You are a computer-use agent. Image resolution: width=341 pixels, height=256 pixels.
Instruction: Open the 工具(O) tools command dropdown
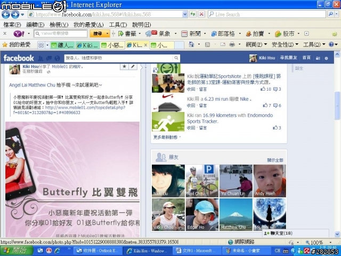click(x=314, y=44)
